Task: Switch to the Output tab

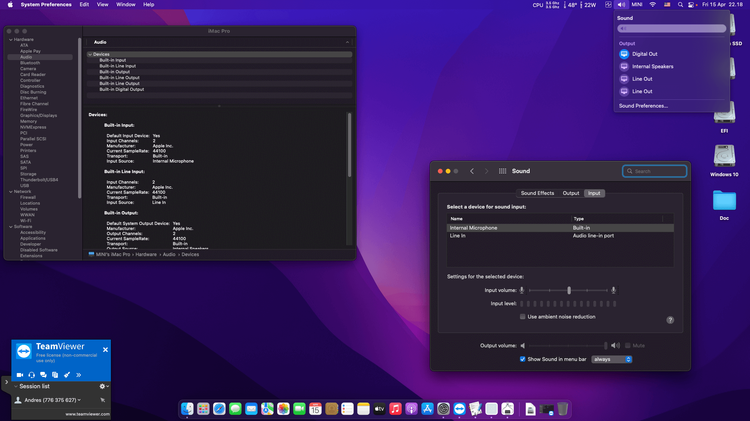Action: tap(571, 193)
